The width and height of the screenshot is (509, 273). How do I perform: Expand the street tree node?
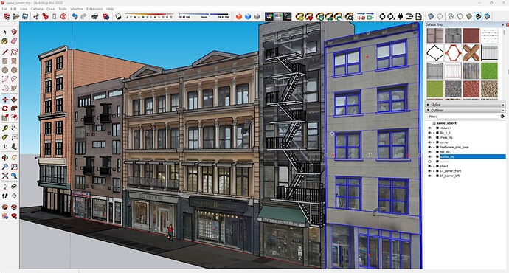click(434, 166)
